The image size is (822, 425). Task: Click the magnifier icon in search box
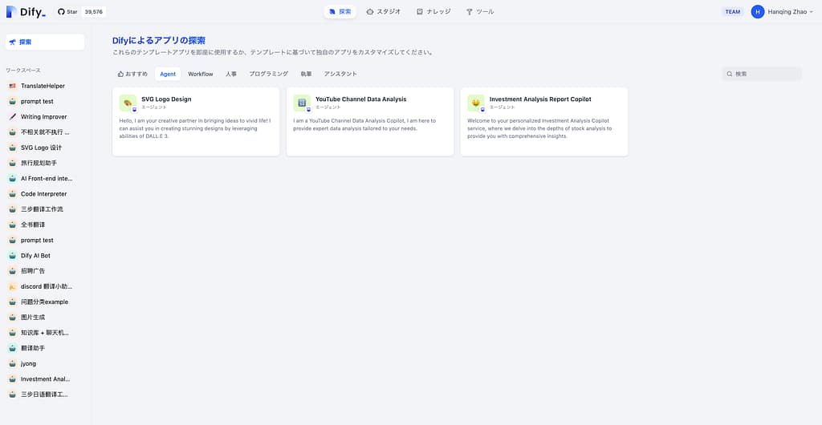730,74
